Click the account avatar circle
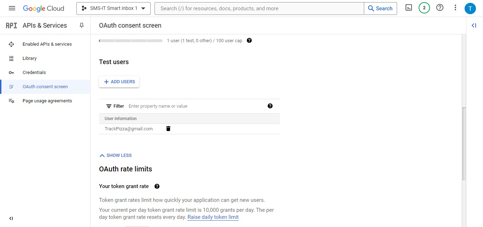This screenshot has width=483, height=227. [470, 8]
